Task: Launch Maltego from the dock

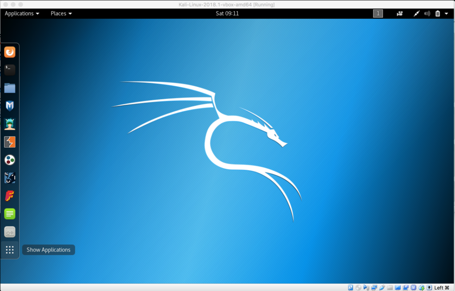Action: click(x=10, y=160)
